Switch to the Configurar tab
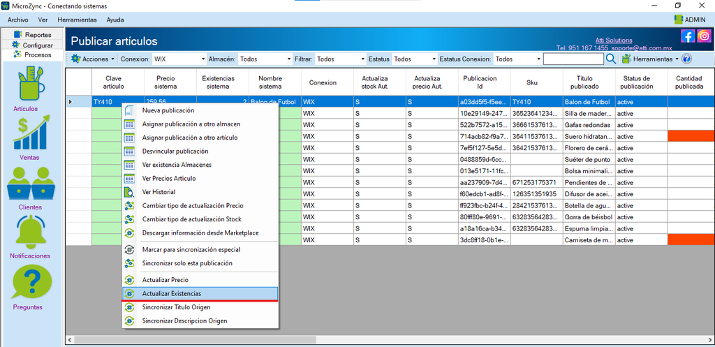The height and width of the screenshot is (347, 715). [32, 45]
